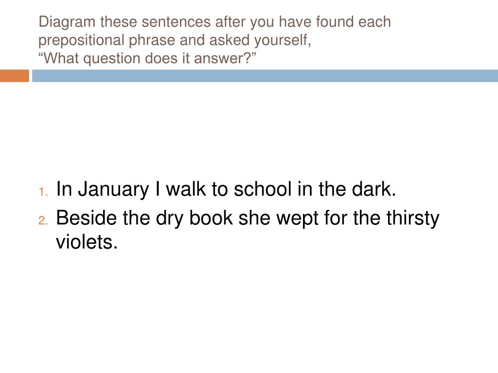Click the word 'thirsty' in sentence two
498x373 pixels.
(413, 219)
